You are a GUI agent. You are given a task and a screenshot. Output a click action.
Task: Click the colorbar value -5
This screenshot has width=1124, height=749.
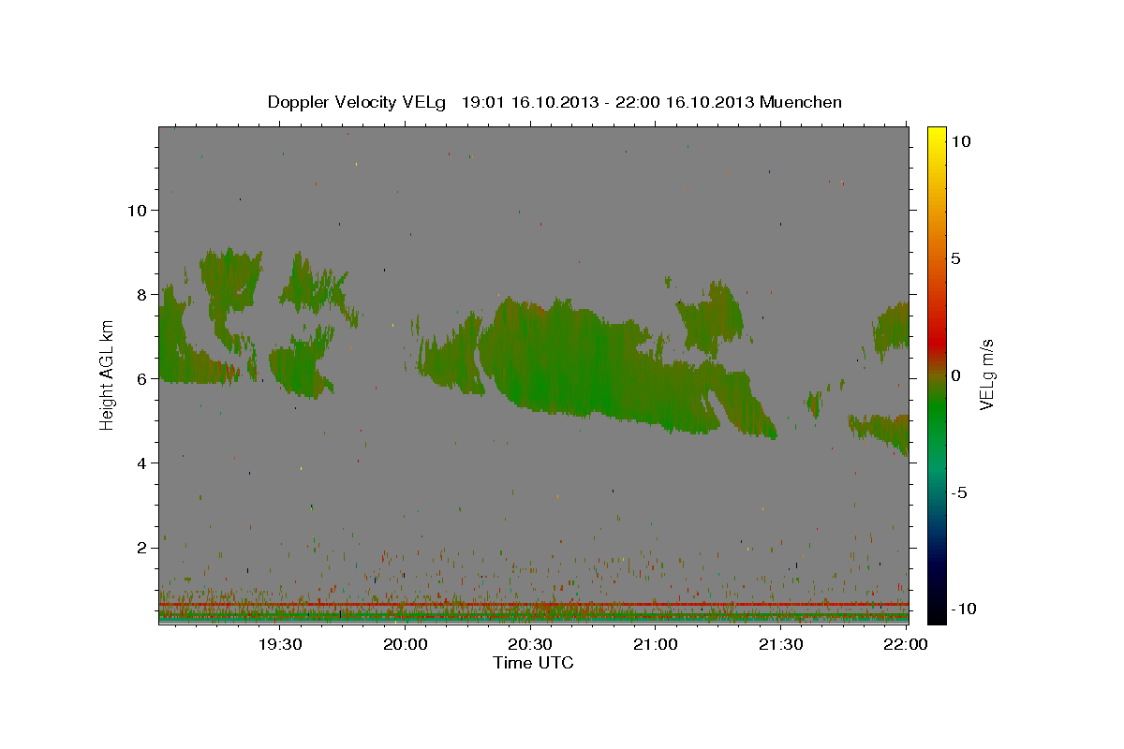click(x=957, y=492)
